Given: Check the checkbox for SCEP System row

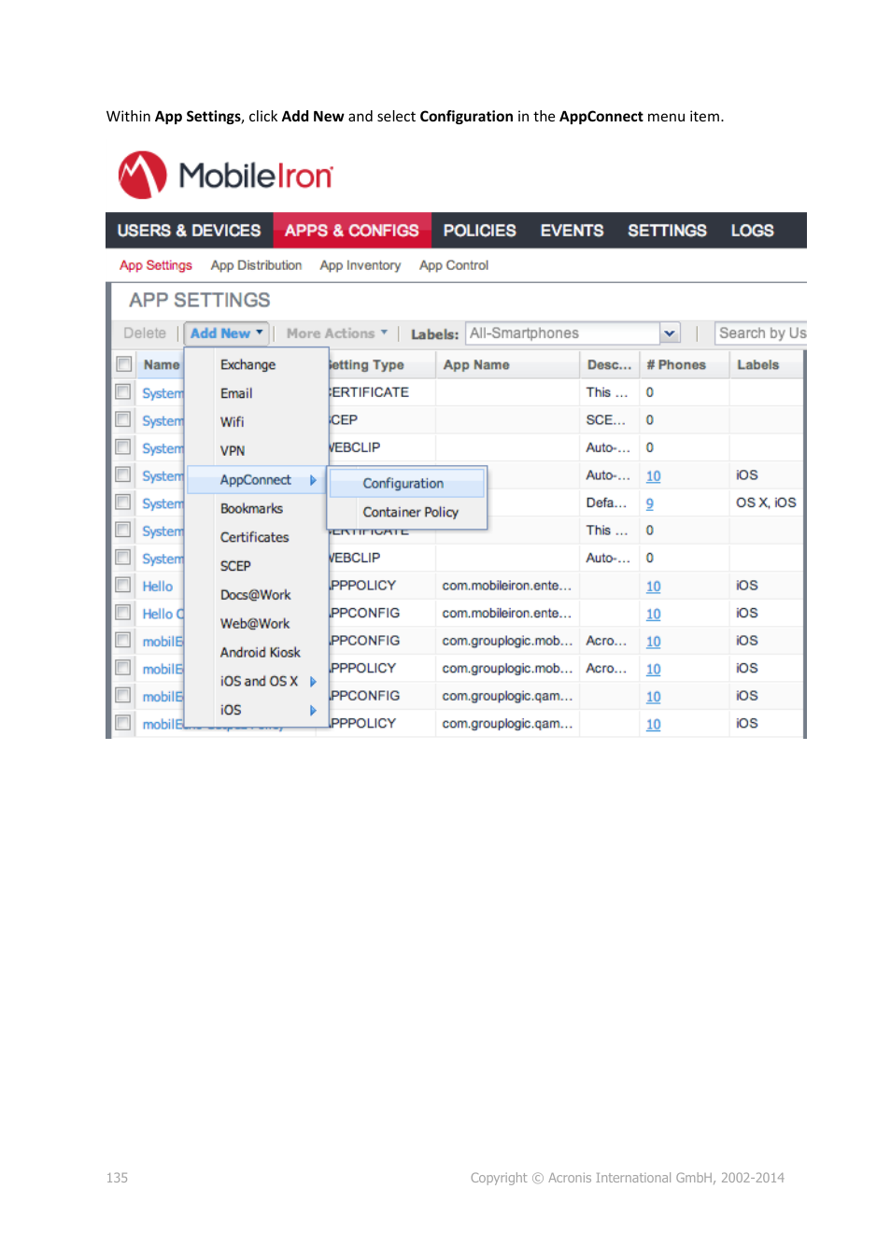Looking at the screenshot, I should [x=123, y=420].
